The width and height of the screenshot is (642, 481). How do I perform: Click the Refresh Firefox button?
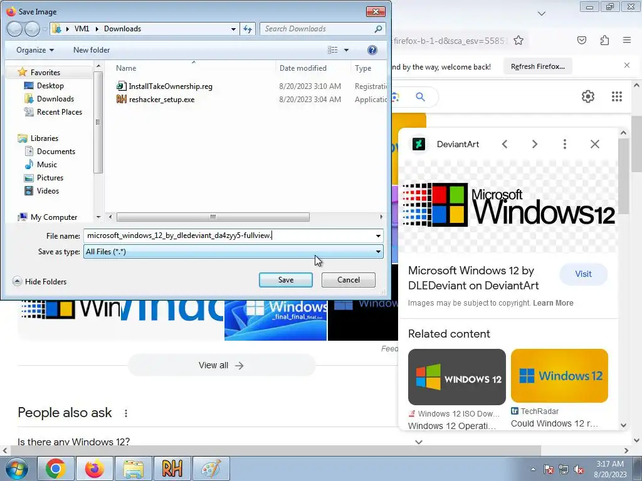[x=537, y=66]
